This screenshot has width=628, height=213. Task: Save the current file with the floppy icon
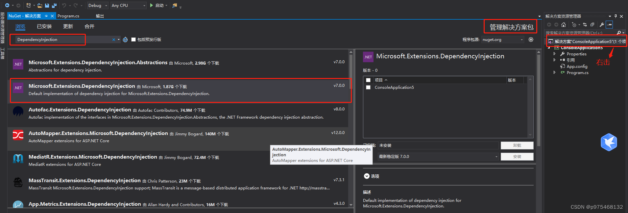pos(47,5)
